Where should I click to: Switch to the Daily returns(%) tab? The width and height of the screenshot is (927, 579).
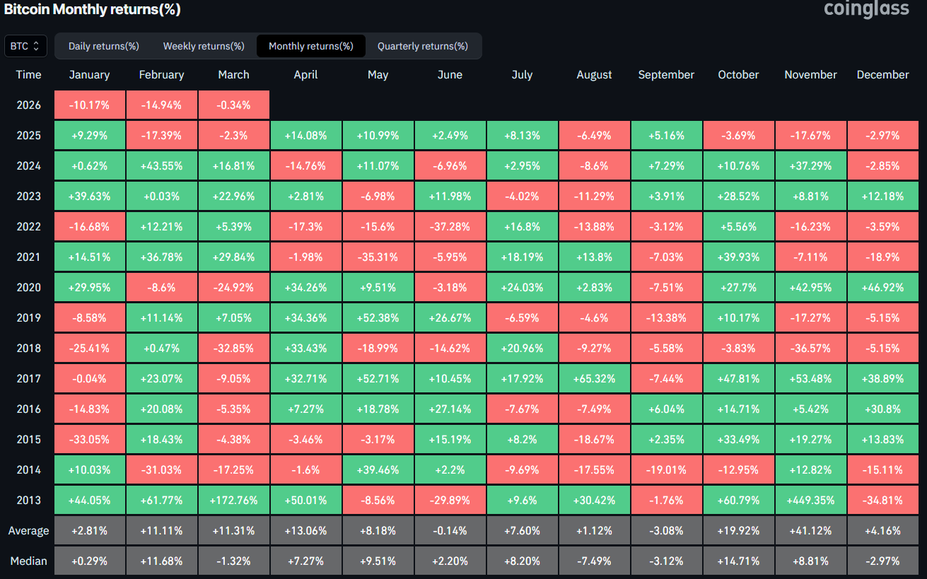[x=103, y=45]
